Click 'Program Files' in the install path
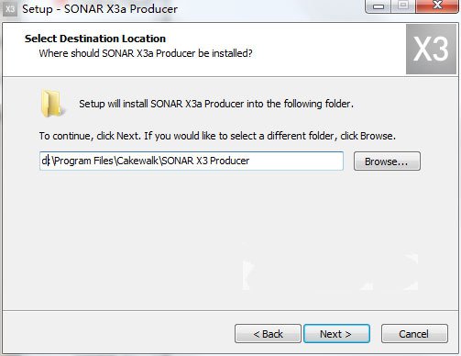Viewport: 461px width, 356px height. [83, 161]
